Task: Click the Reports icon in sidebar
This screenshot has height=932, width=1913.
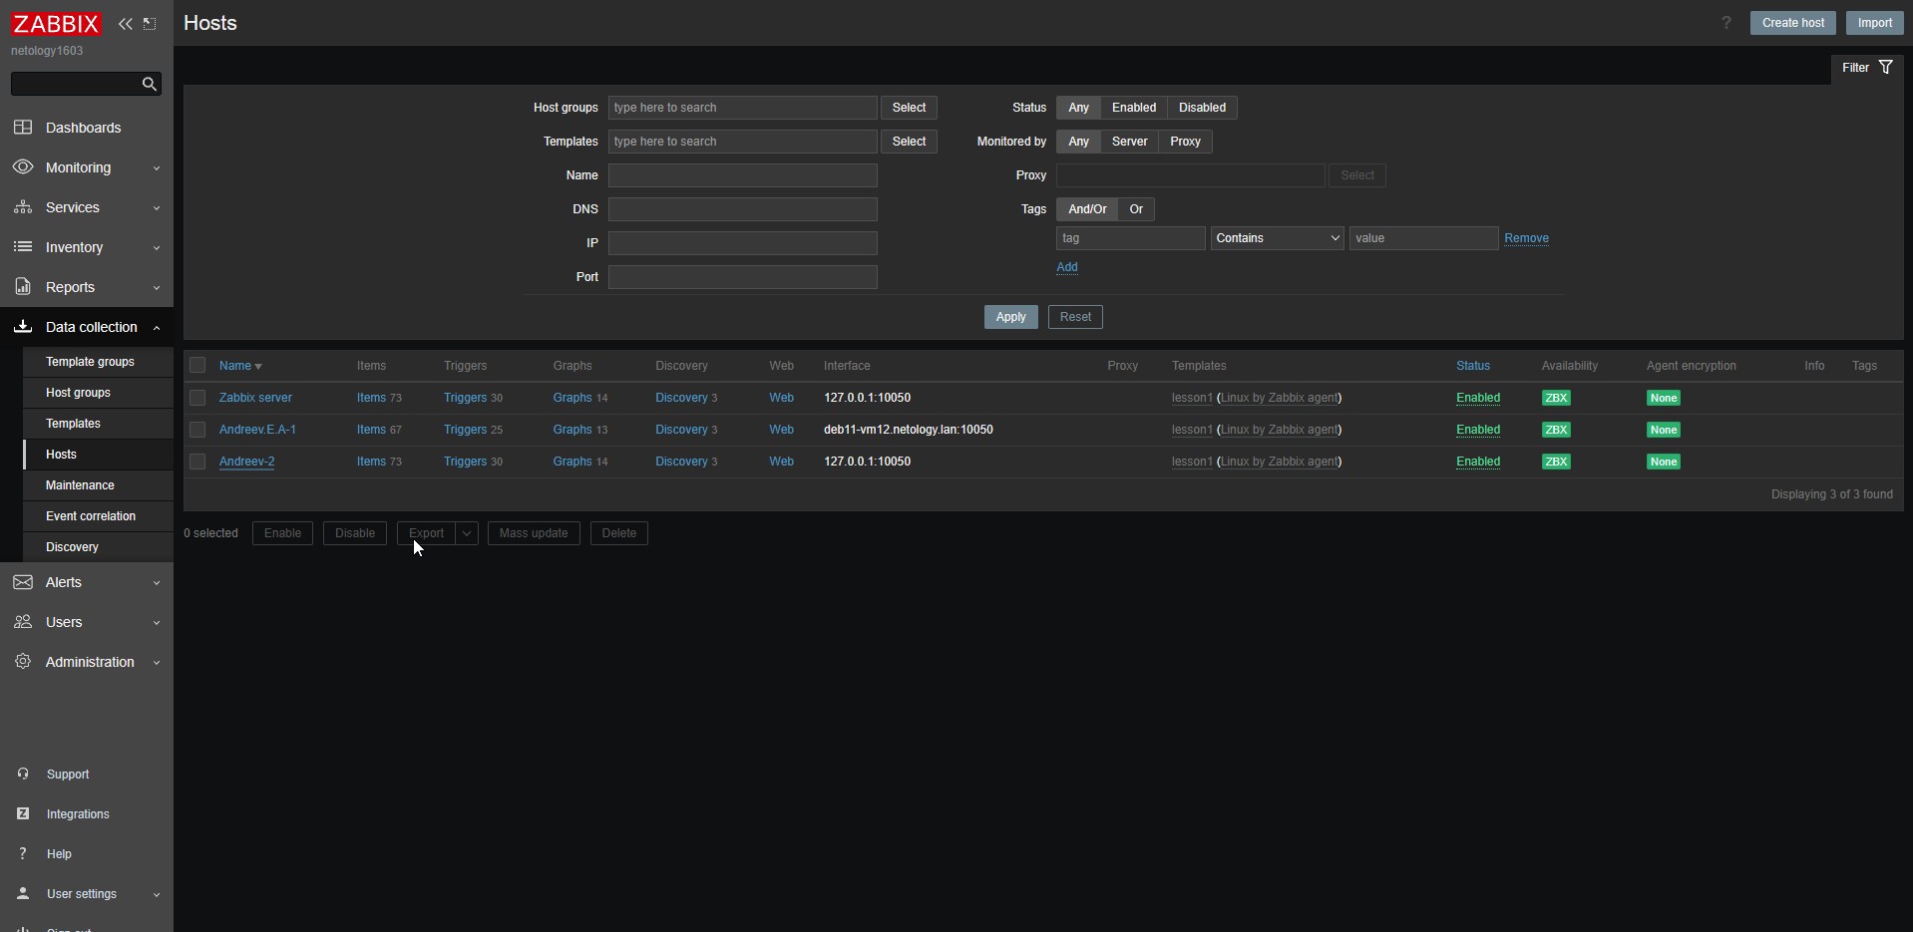Action: point(23,287)
